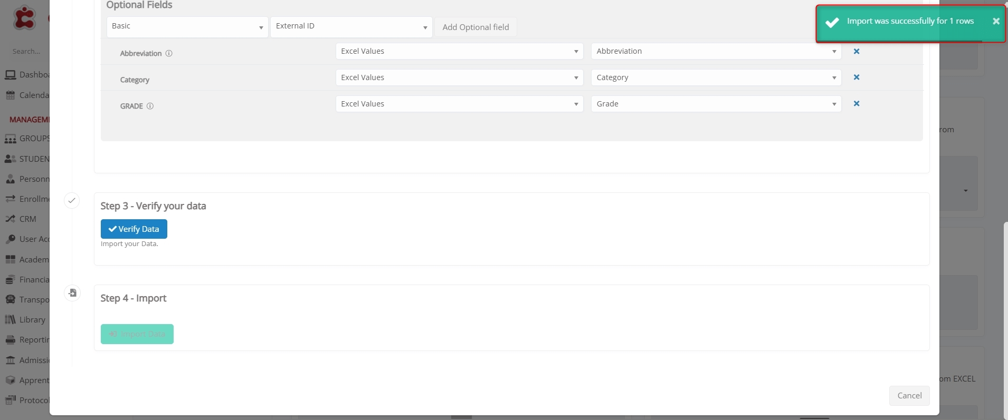Dismiss the import success notification
Viewport: 1008px width, 420px height.
coord(996,21)
